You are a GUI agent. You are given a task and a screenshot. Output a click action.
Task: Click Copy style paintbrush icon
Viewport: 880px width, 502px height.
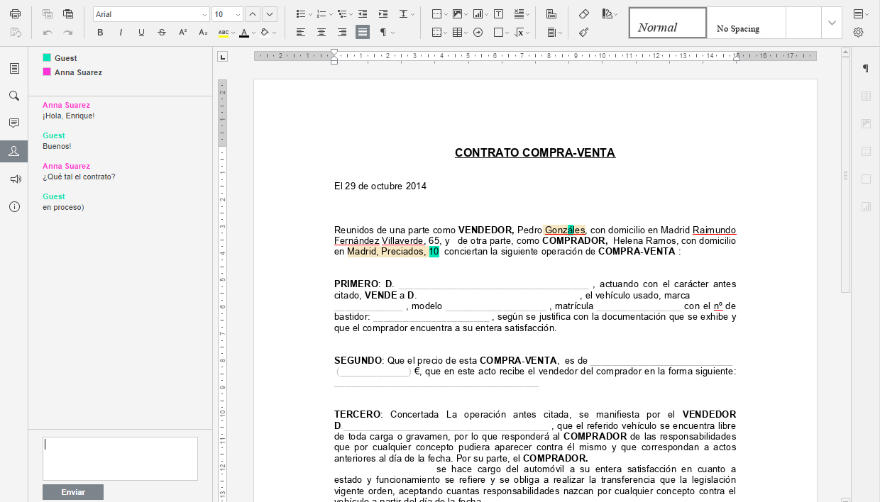pyautogui.click(x=584, y=33)
